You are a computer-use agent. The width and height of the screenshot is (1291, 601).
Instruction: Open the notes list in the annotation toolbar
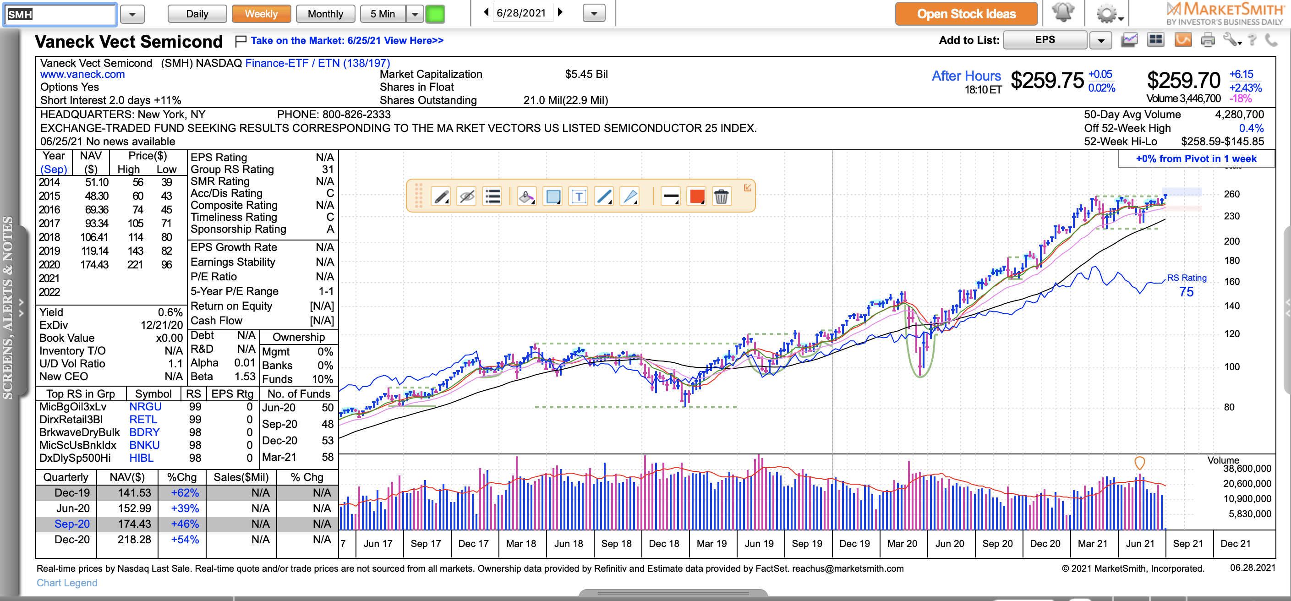tap(492, 197)
